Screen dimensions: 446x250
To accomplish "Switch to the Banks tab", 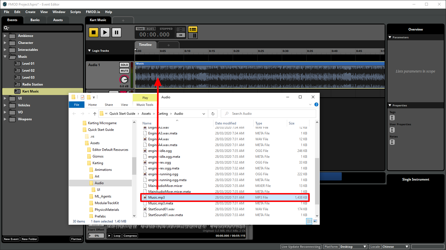I will [x=35, y=20].
